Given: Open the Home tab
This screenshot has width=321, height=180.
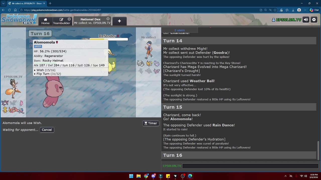Looking at the screenshot, I should click(x=45, y=21).
